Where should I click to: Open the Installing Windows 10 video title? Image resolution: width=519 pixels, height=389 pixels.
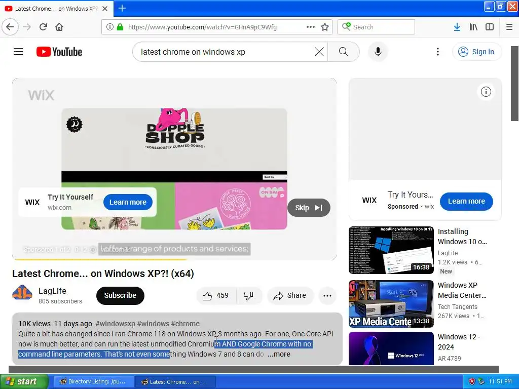pyautogui.click(x=462, y=237)
